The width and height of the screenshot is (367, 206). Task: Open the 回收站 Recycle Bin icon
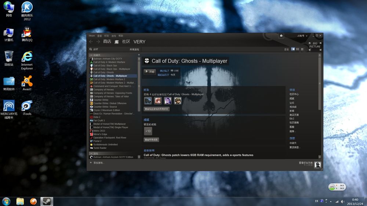coord(9,58)
